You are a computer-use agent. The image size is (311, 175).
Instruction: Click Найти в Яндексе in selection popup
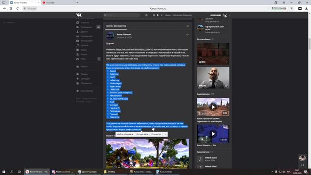(x=125, y=134)
